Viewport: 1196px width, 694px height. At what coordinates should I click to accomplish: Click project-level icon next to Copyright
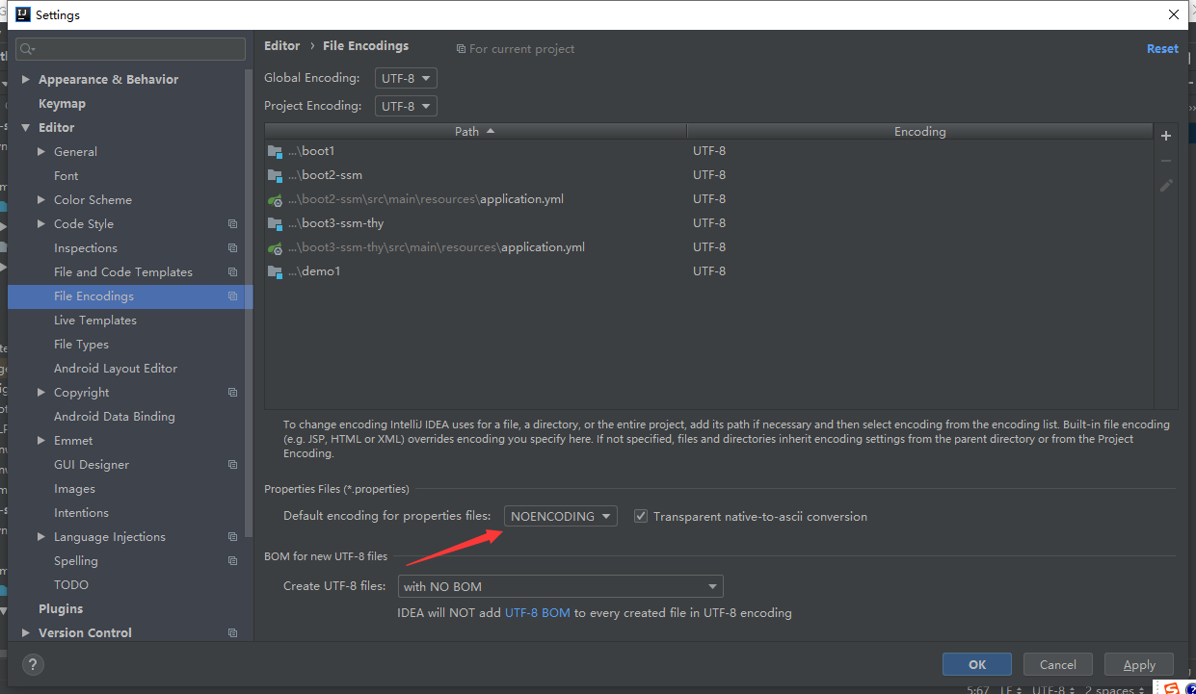point(232,392)
